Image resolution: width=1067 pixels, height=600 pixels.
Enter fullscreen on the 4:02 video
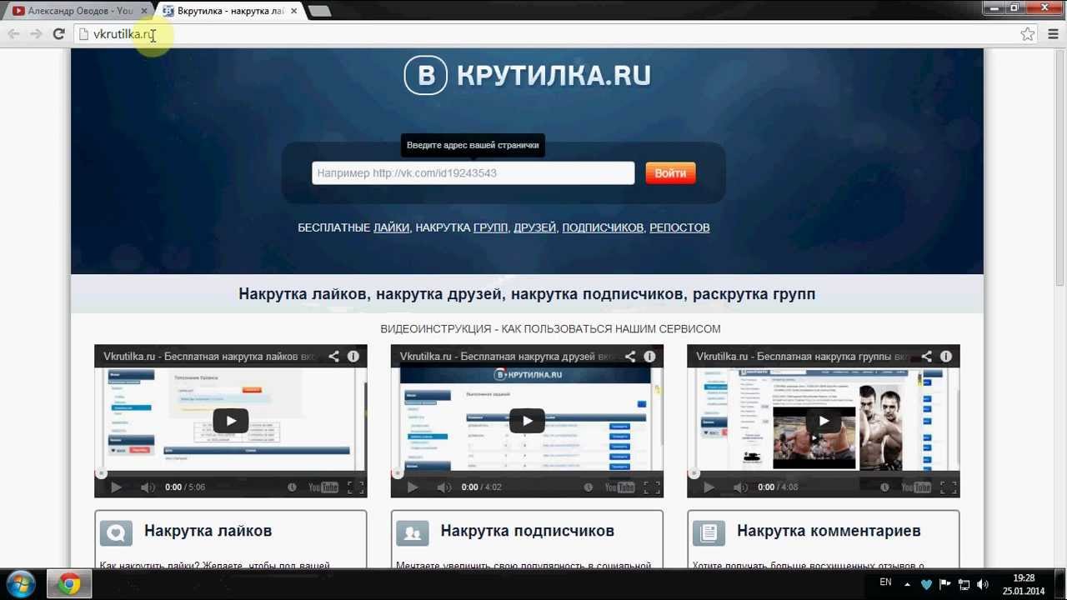pyautogui.click(x=652, y=487)
